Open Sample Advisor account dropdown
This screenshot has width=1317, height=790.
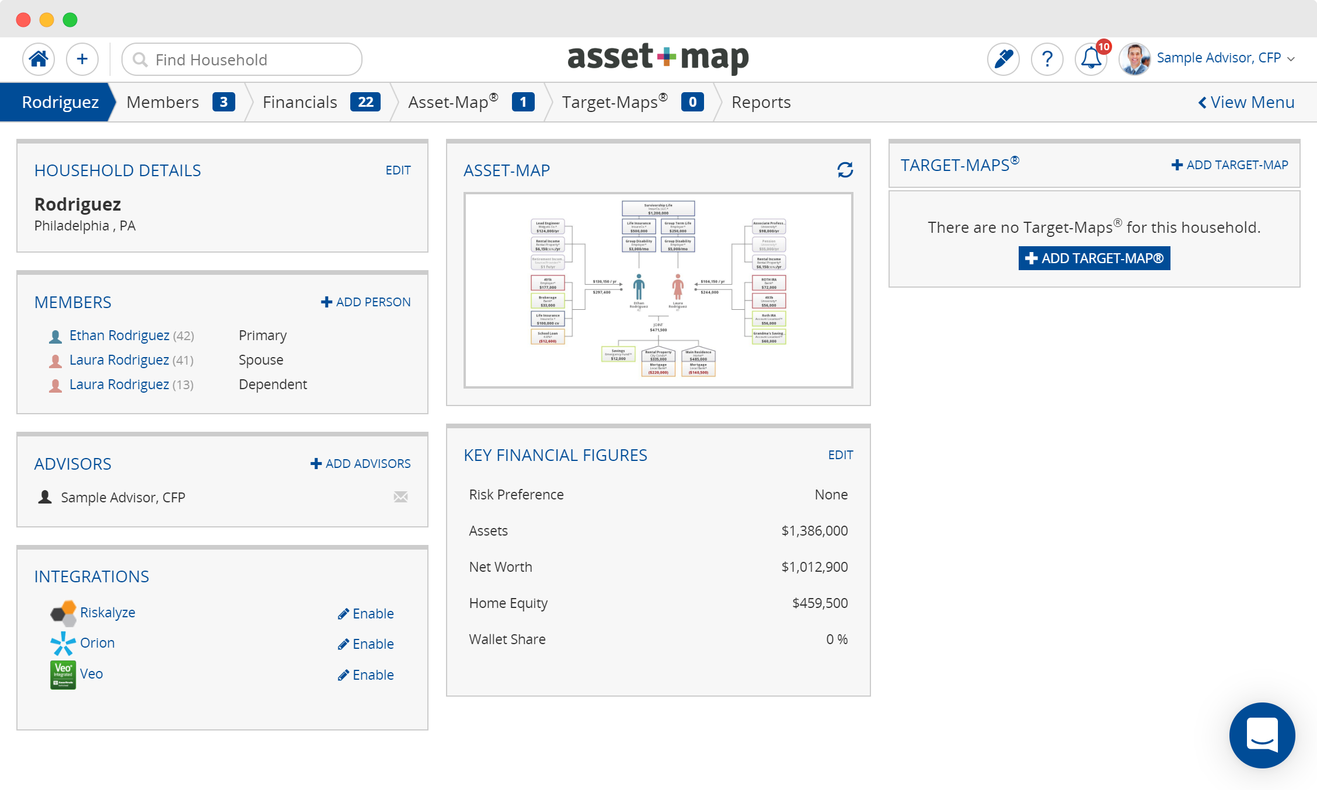pos(1226,58)
